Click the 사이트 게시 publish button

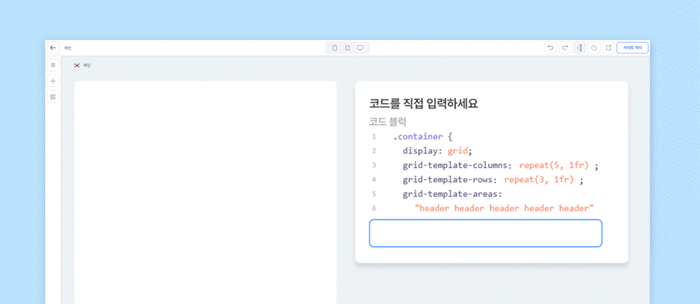pos(632,48)
